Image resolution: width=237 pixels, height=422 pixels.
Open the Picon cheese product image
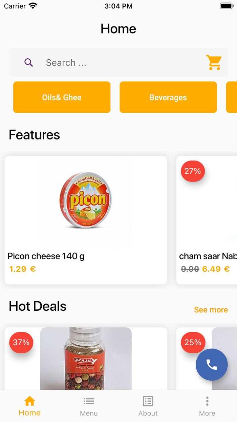(x=86, y=203)
